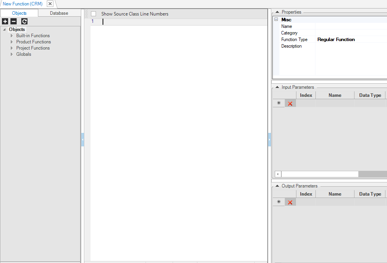387x263 pixels.
Task: Click the collapse-all minus icon in Objects panel
Action: [x=14, y=22]
